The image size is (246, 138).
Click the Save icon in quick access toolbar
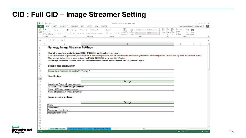coord(42,23)
